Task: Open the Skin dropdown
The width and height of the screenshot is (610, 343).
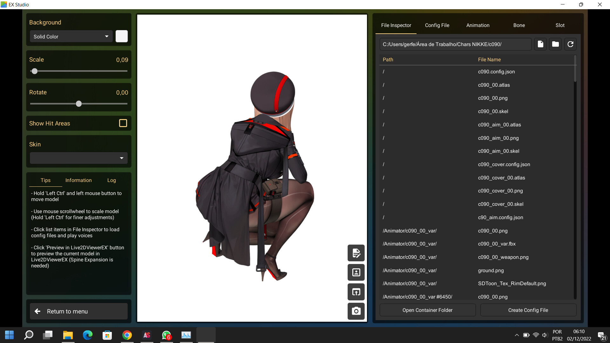Action: tap(79, 158)
